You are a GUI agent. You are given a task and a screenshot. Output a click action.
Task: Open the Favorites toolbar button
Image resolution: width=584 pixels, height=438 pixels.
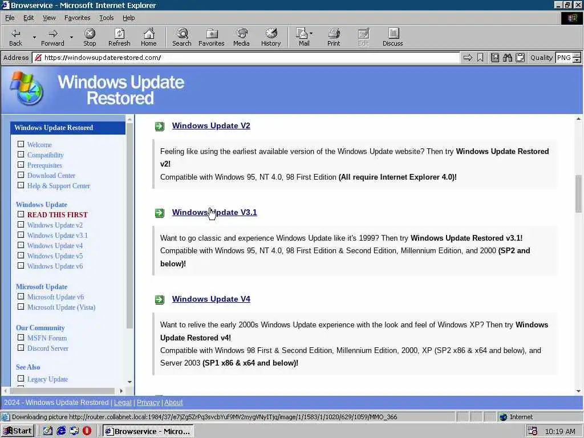[x=212, y=37]
